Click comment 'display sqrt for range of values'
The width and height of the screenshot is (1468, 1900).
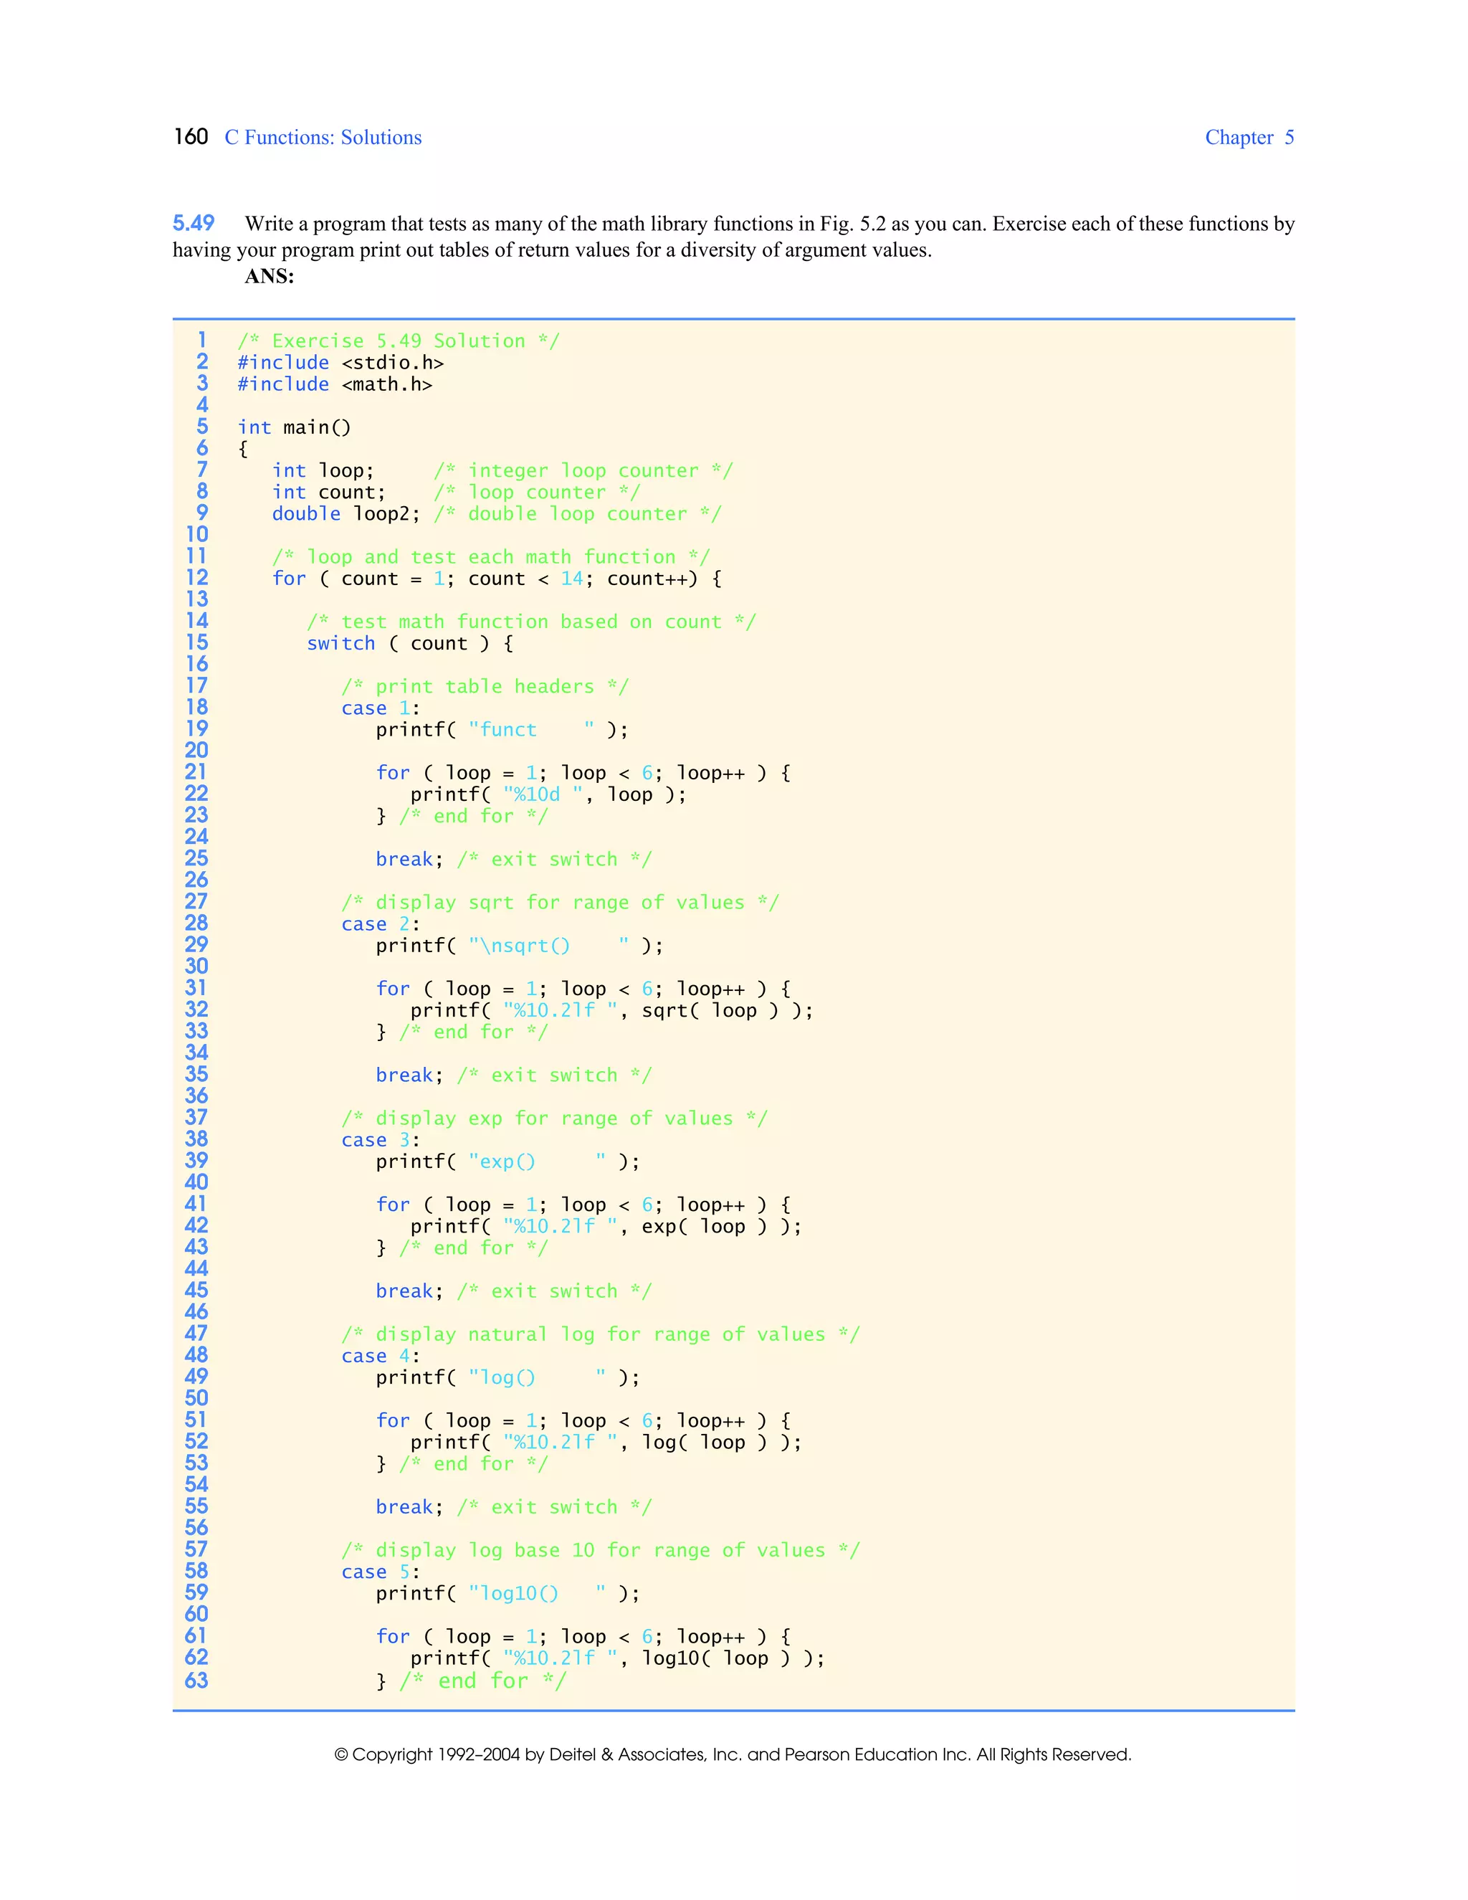[x=560, y=902]
